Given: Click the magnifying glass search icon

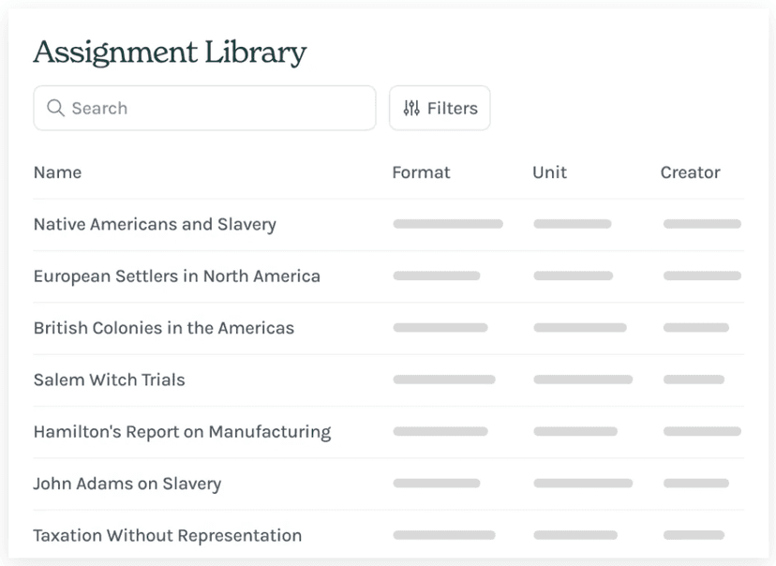Looking at the screenshot, I should [x=55, y=109].
